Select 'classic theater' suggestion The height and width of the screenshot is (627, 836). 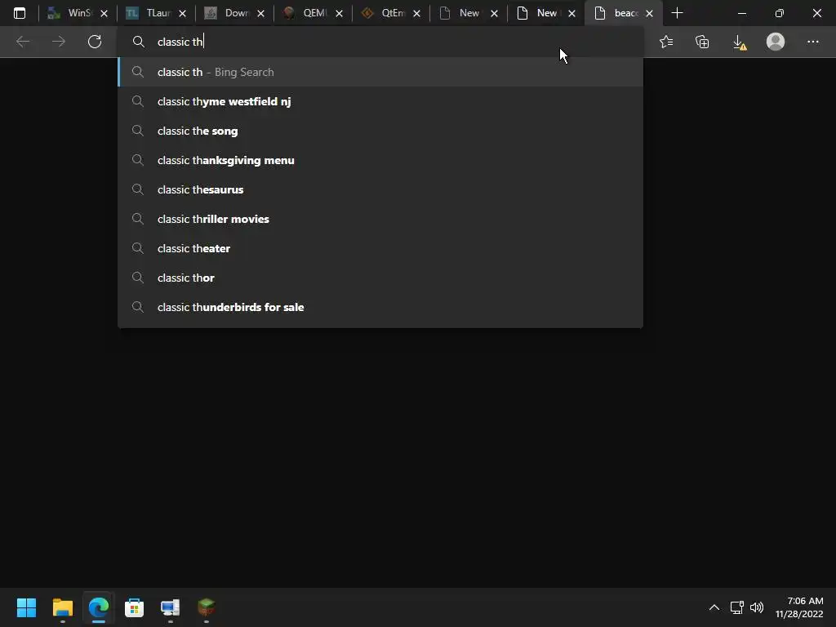(x=380, y=248)
